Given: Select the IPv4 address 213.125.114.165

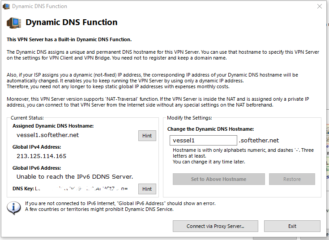Looking at the screenshot, I should click(x=42, y=156).
